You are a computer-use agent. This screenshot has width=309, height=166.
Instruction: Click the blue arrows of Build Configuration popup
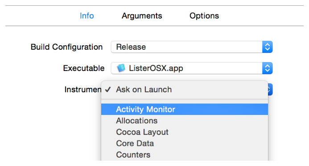pyautogui.click(x=267, y=47)
